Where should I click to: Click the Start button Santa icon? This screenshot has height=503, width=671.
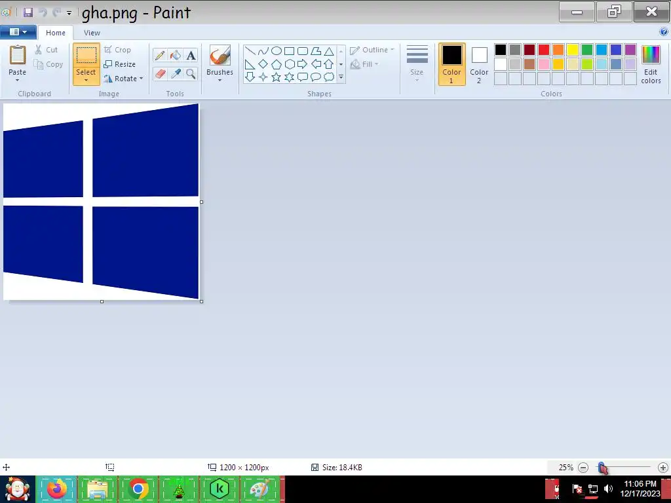(18, 489)
